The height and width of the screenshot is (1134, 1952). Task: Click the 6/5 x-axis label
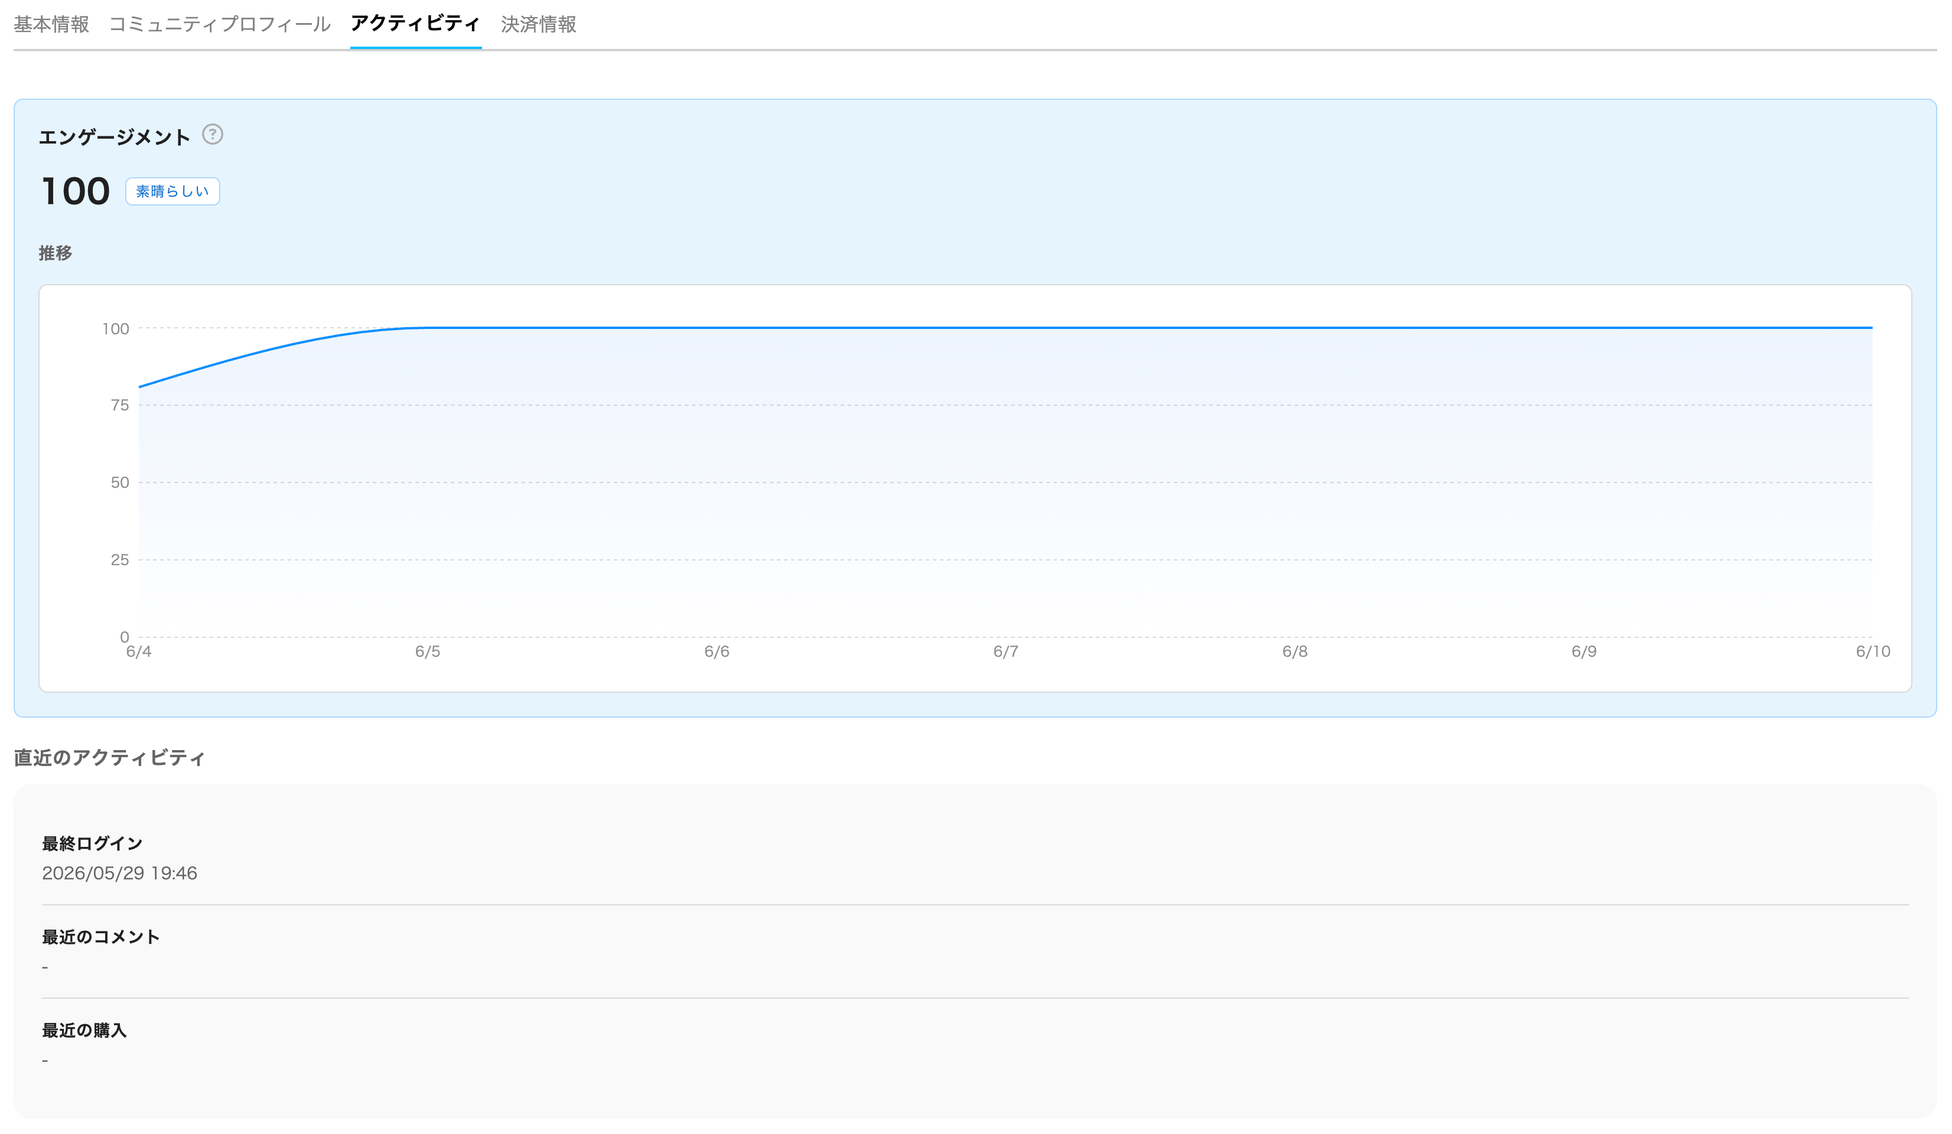(x=428, y=652)
